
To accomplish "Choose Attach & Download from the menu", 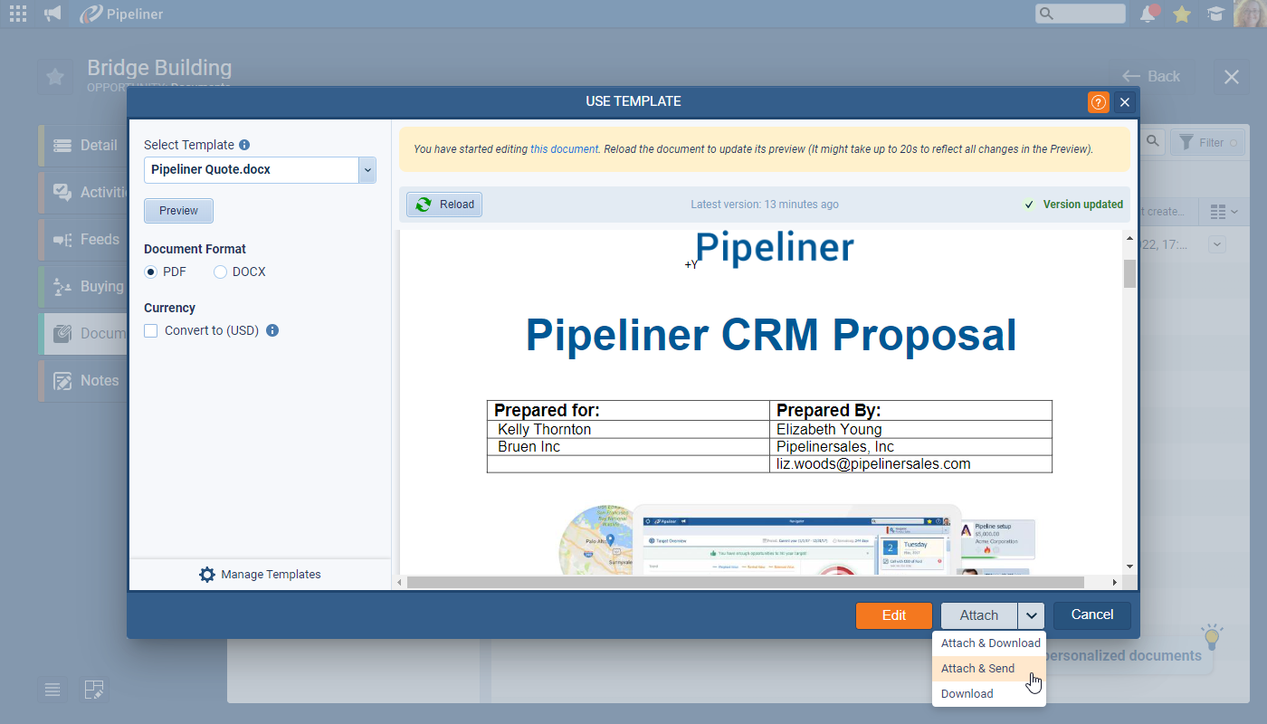I will [990, 643].
